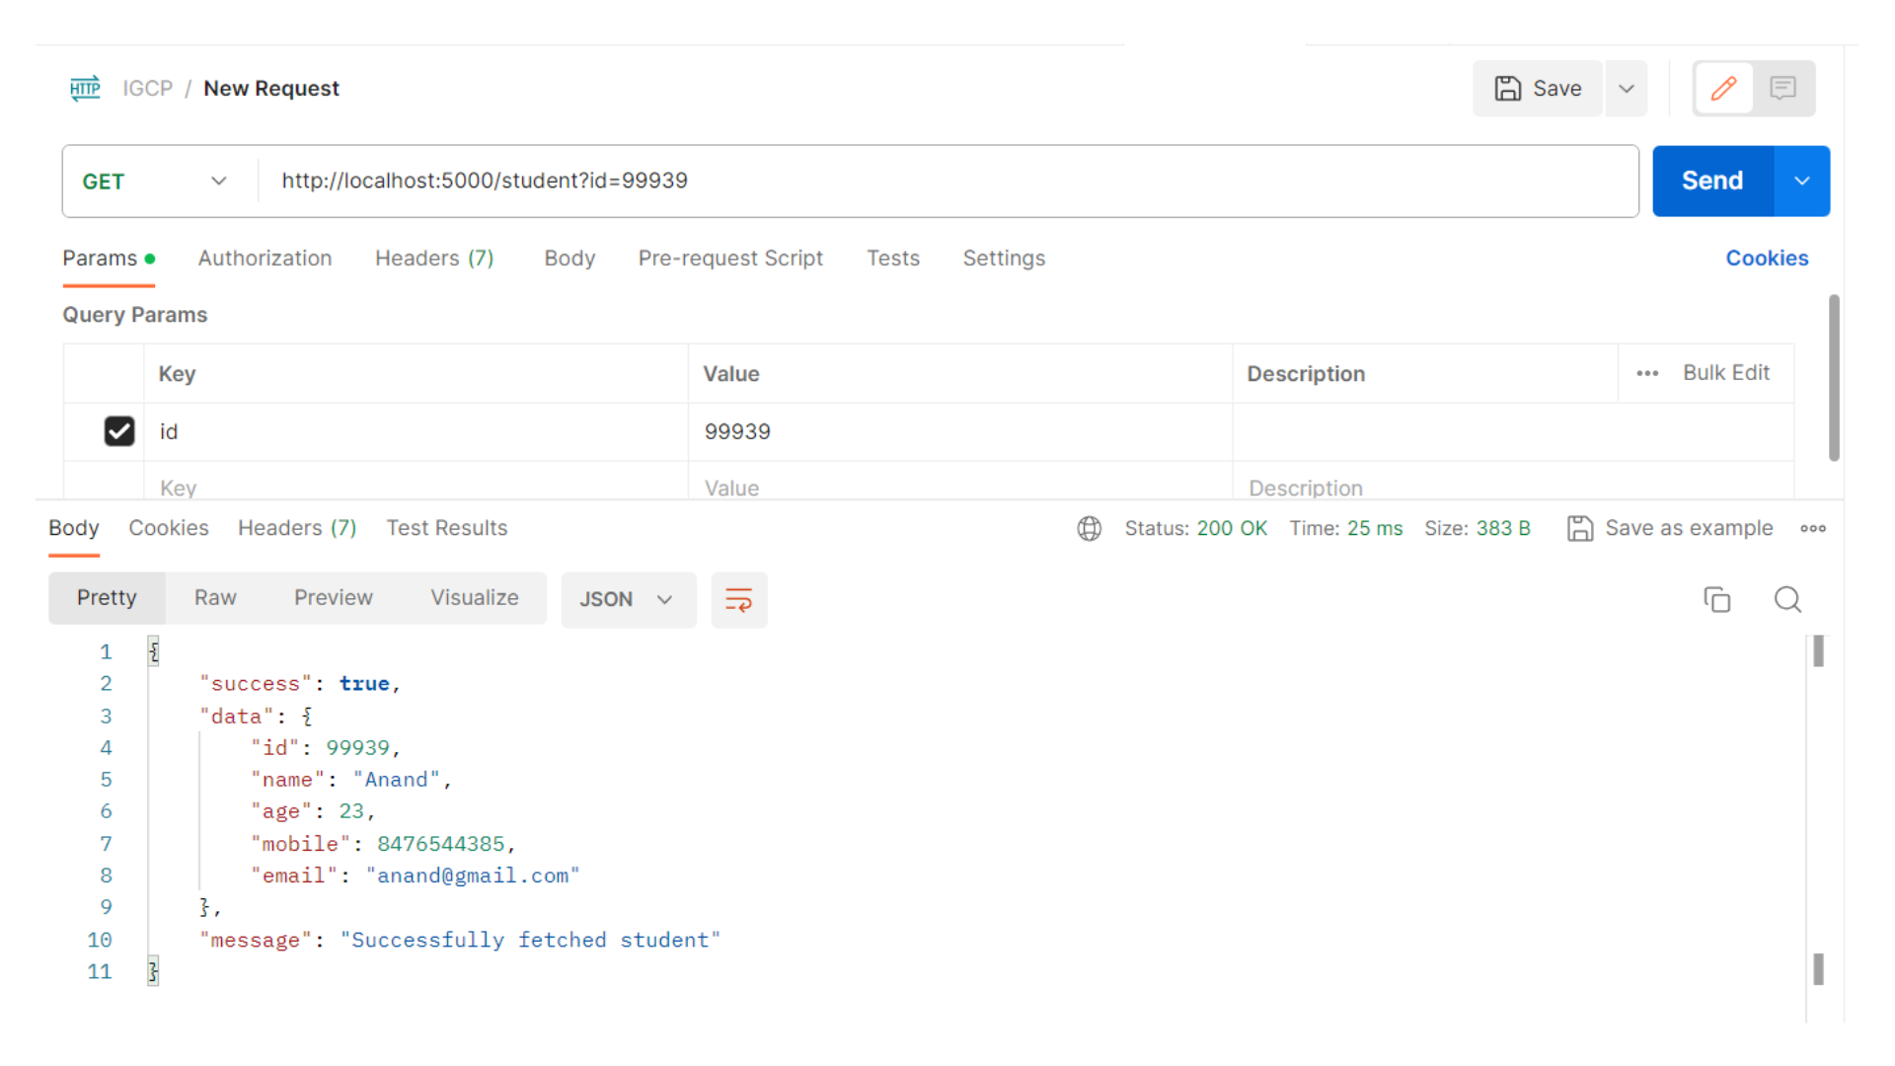Click the copy response icon

[x=1716, y=599]
